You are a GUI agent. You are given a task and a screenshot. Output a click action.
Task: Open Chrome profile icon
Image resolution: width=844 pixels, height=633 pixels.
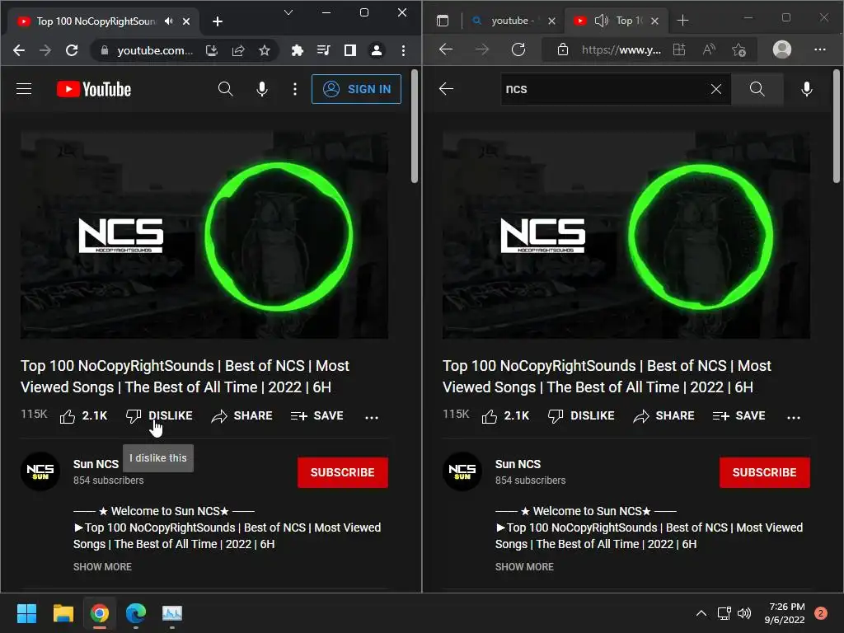pyautogui.click(x=376, y=50)
